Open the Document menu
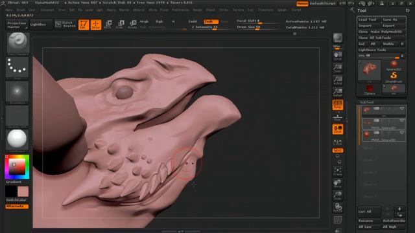Screen dimensions: 415x233 (47, 10)
